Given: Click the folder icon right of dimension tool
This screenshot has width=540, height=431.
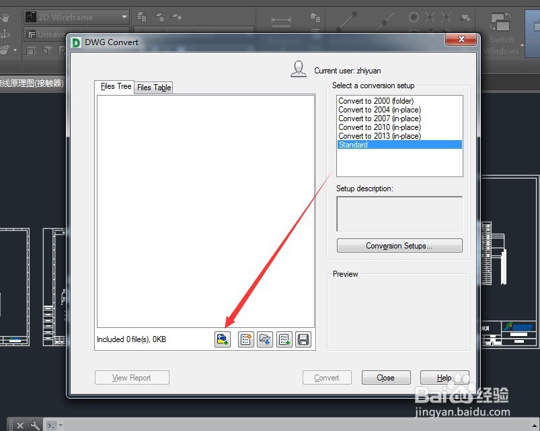Looking at the screenshot, I should click(x=315, y=18).
